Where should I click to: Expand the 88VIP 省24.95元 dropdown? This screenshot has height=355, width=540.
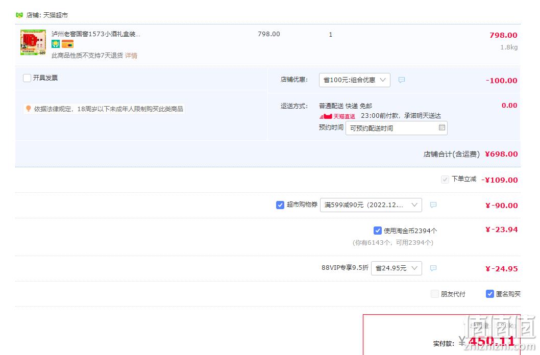397,268
